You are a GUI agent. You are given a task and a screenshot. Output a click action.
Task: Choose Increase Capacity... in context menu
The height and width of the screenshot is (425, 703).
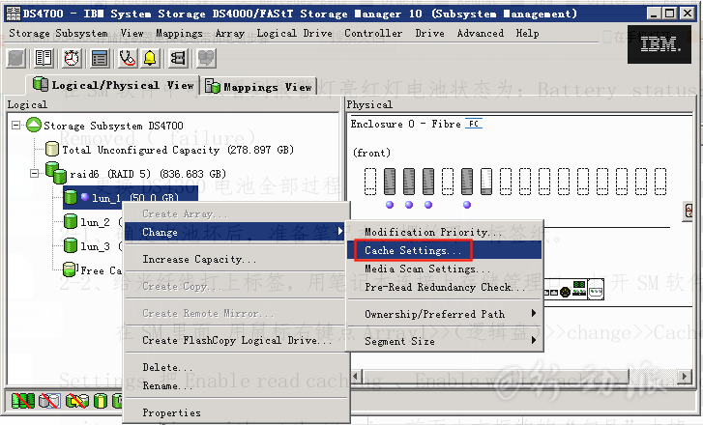click(x=234, y=259)
